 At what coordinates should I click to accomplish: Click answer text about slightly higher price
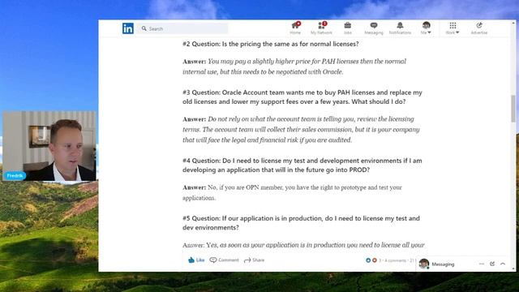[294, 67]
